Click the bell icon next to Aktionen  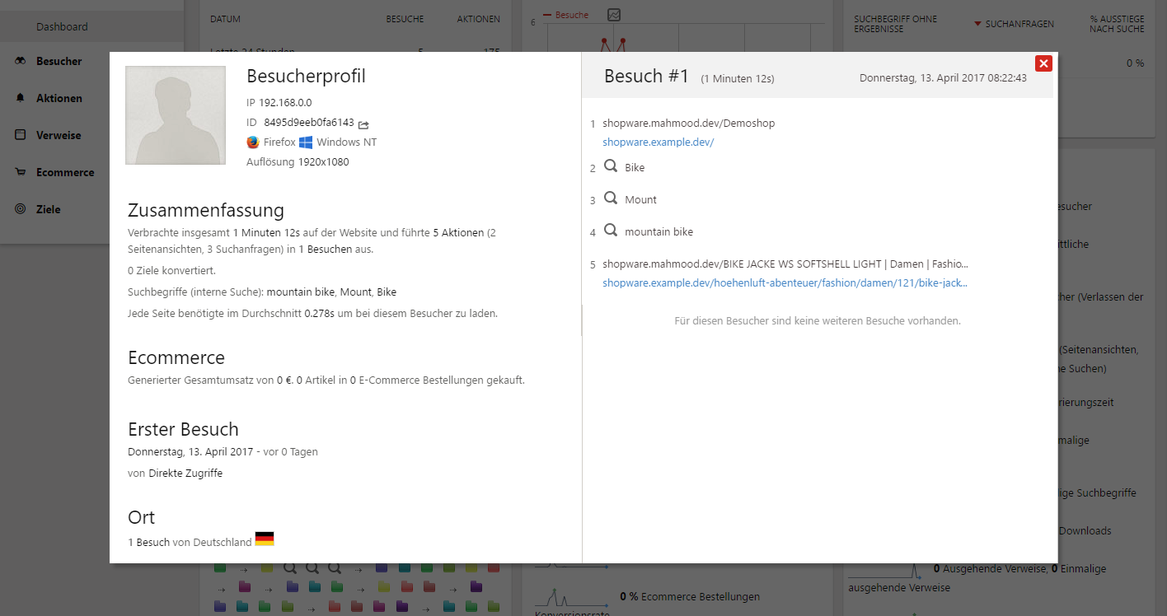[21, 98]
